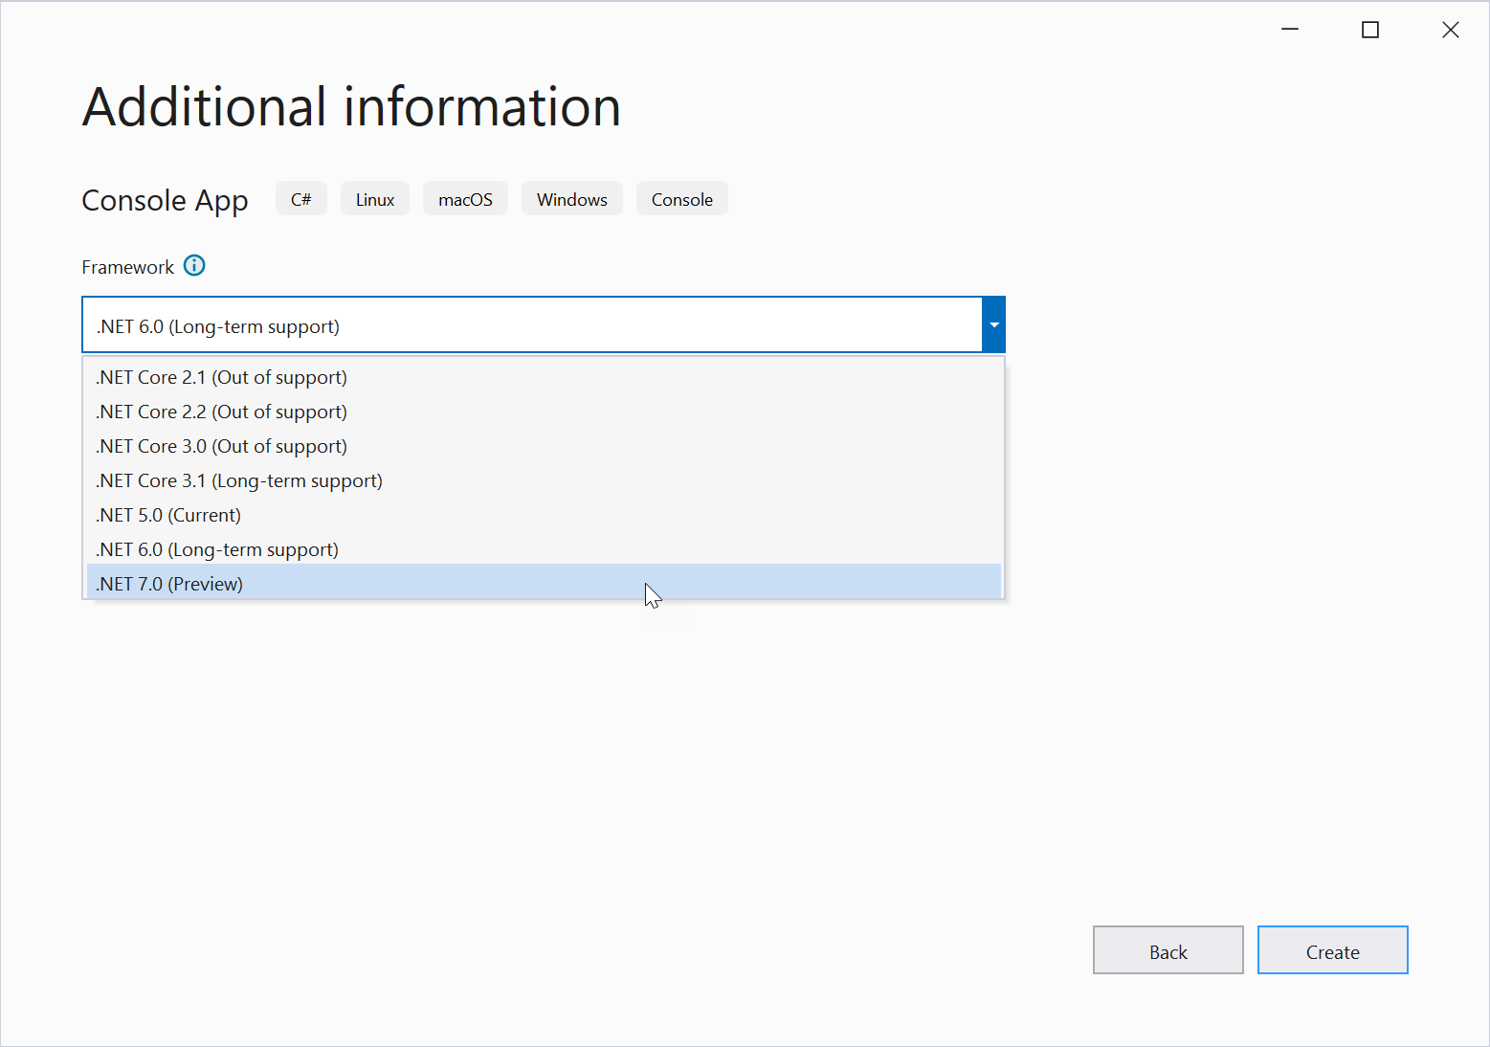
Task: Click the Console project type tag
Action: (x=681, y=199)
